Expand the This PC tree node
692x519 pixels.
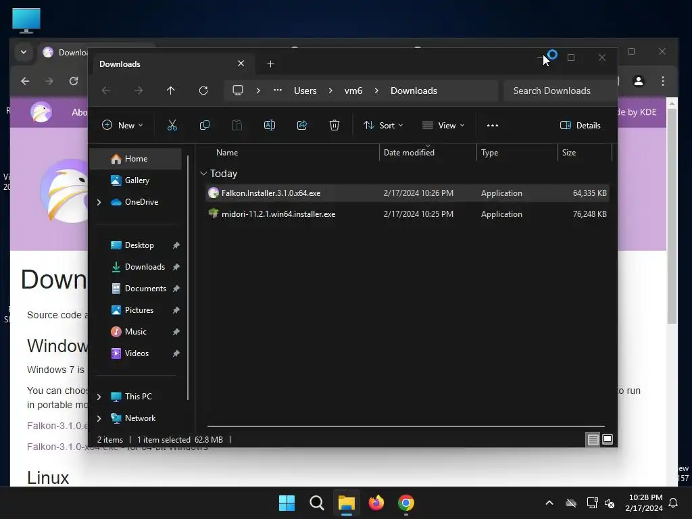click(x=99, y=397)
